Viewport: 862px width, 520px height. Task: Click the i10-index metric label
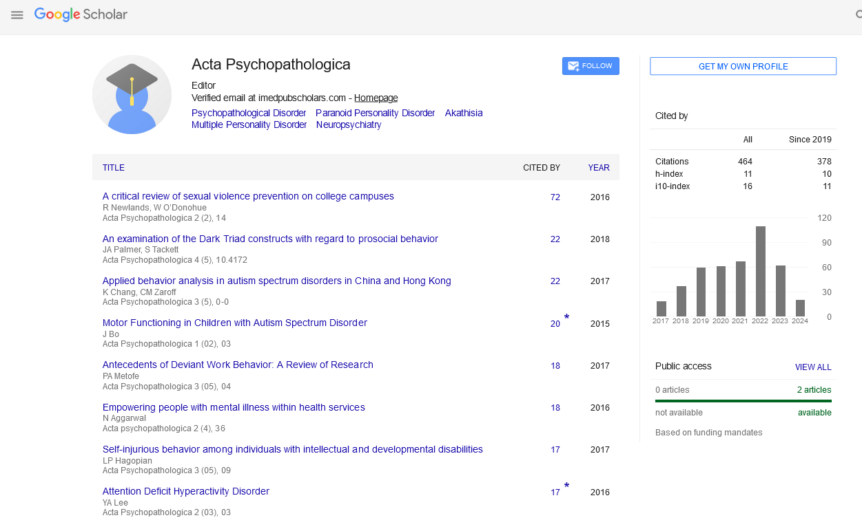coord(673,186)
